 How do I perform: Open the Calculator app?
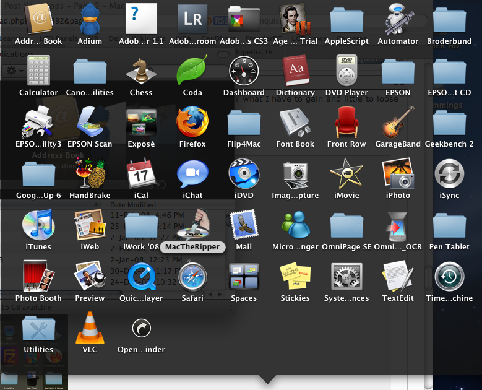[x=38, y=71]
